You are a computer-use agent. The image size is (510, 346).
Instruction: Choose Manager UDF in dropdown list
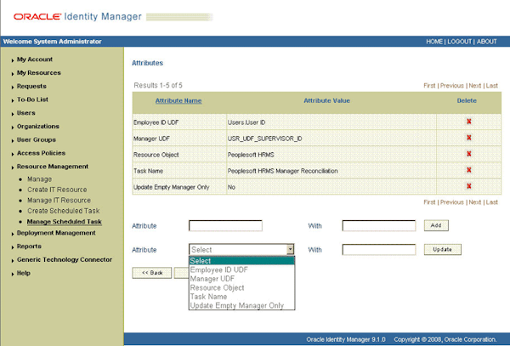(241, 279)
